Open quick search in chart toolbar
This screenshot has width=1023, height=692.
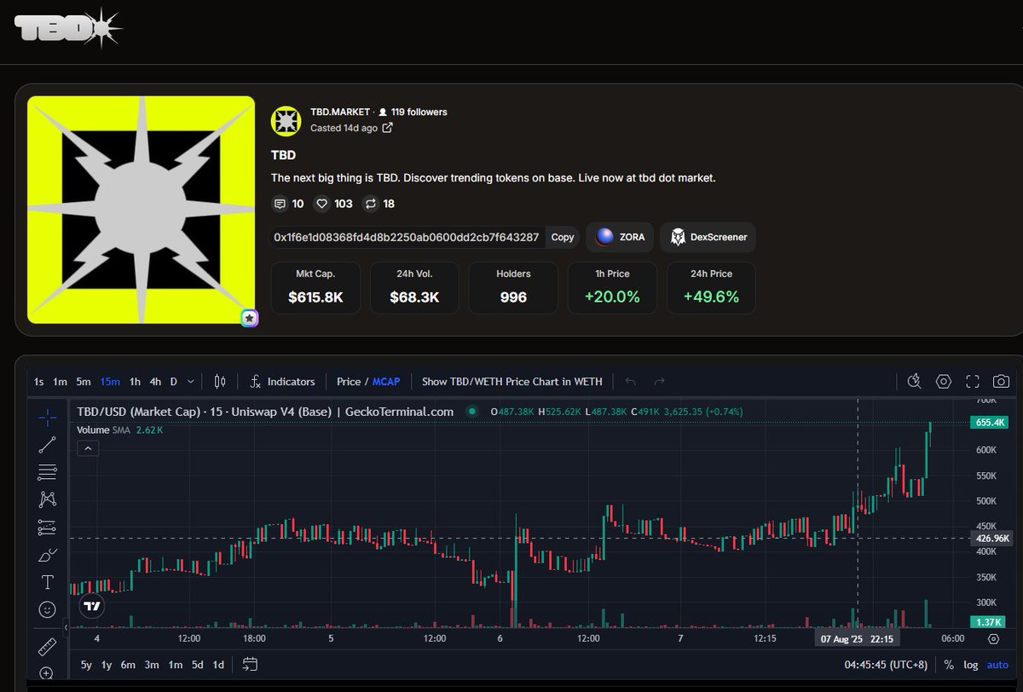tap(915, 381)
